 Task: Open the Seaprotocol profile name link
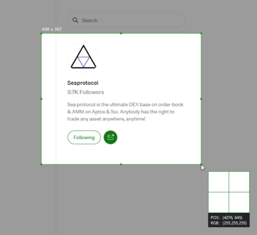click(x=83, y=83)
